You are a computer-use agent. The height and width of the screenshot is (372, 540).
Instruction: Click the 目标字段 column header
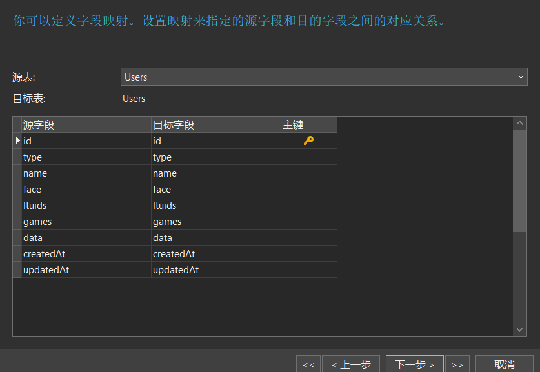tap(215, 124)
